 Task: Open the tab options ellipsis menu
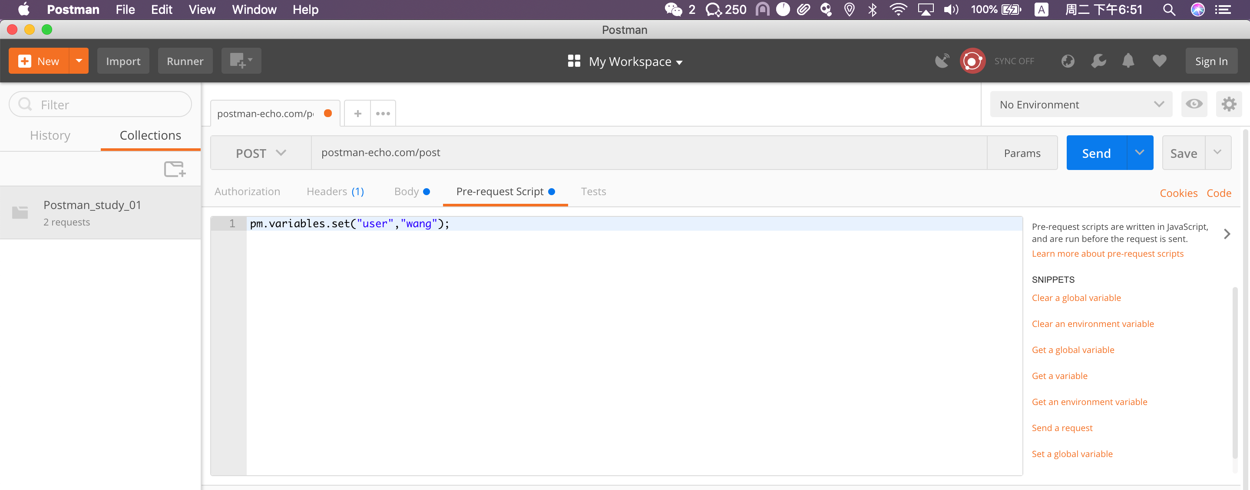click(383, 114)
